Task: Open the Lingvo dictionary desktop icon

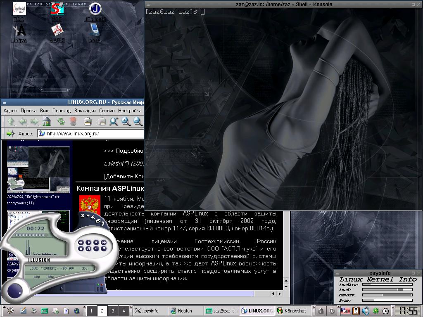Action: point(19,33)
